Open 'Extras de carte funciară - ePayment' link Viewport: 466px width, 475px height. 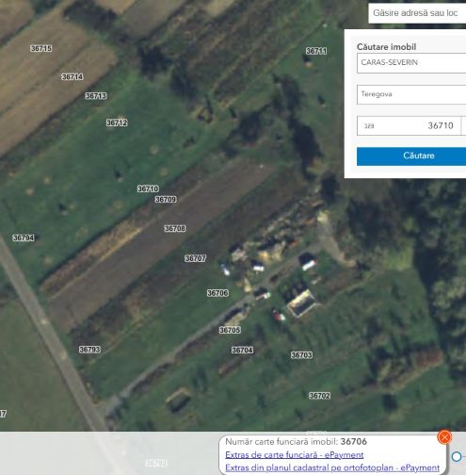click(x=295, y=454)
